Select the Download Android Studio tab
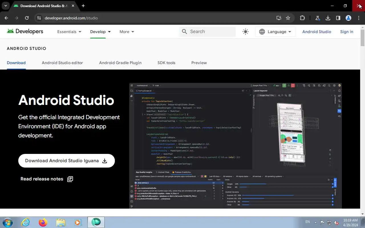365x228 pixels. tap(44, 6)
